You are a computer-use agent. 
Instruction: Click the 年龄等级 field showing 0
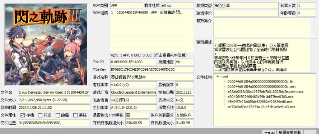[x=307, y=13]
